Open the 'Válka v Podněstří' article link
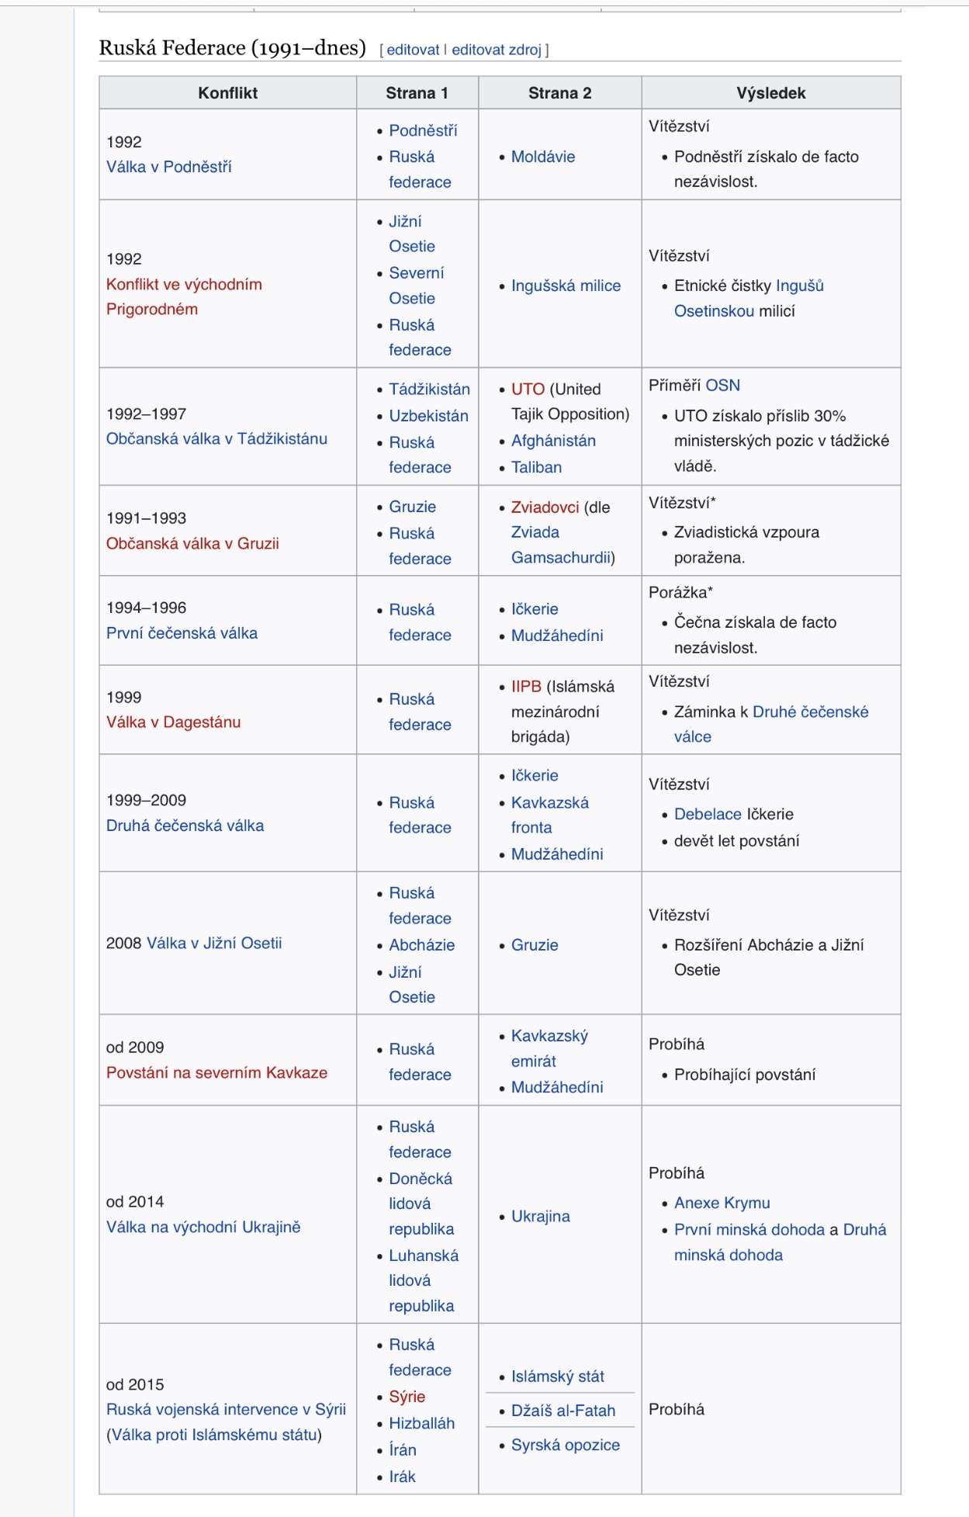The height and width of the screenshot is (1517, 969). [169, 167]
